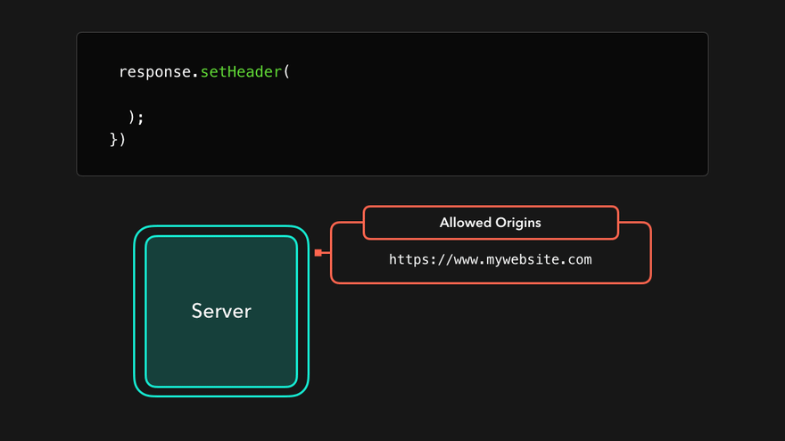Click the opening parenthesis after setHeader
This screenshot has height=441, width=785.
(287, 71)
